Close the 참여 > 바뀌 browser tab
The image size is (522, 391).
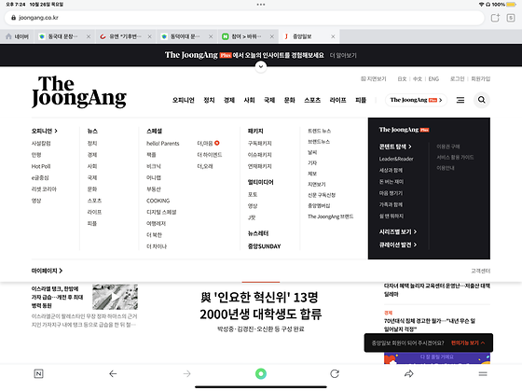[x=271, y=36]
